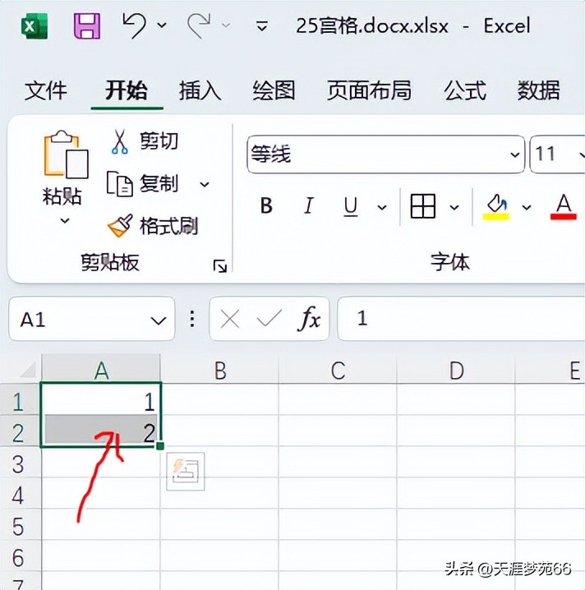This screenshot has width=585, height=590.
Task: Switch to the 插入 ribbon tab
Action: [200, 90]
